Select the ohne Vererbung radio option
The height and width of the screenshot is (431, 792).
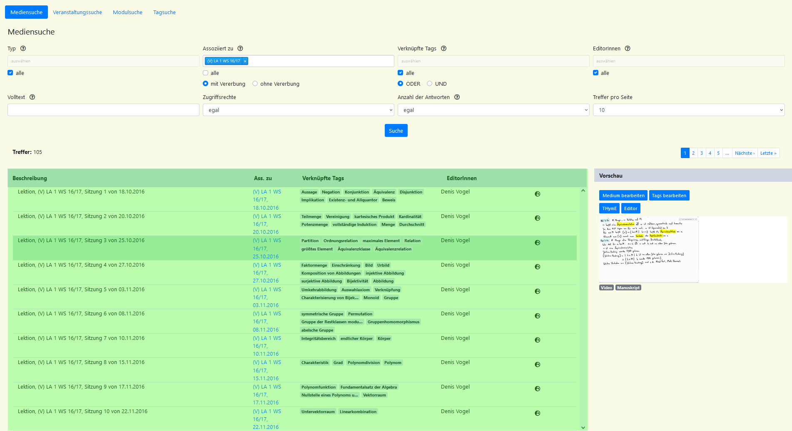pos(255,84)
